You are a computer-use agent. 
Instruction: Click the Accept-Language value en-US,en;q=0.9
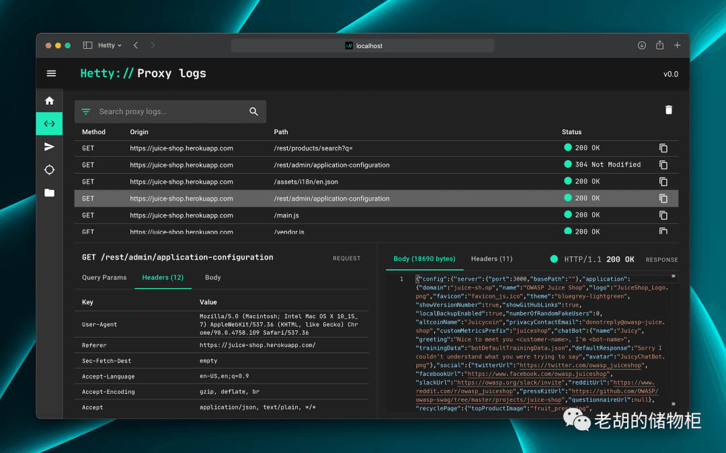pyautogui.click(x=224, y=376)
